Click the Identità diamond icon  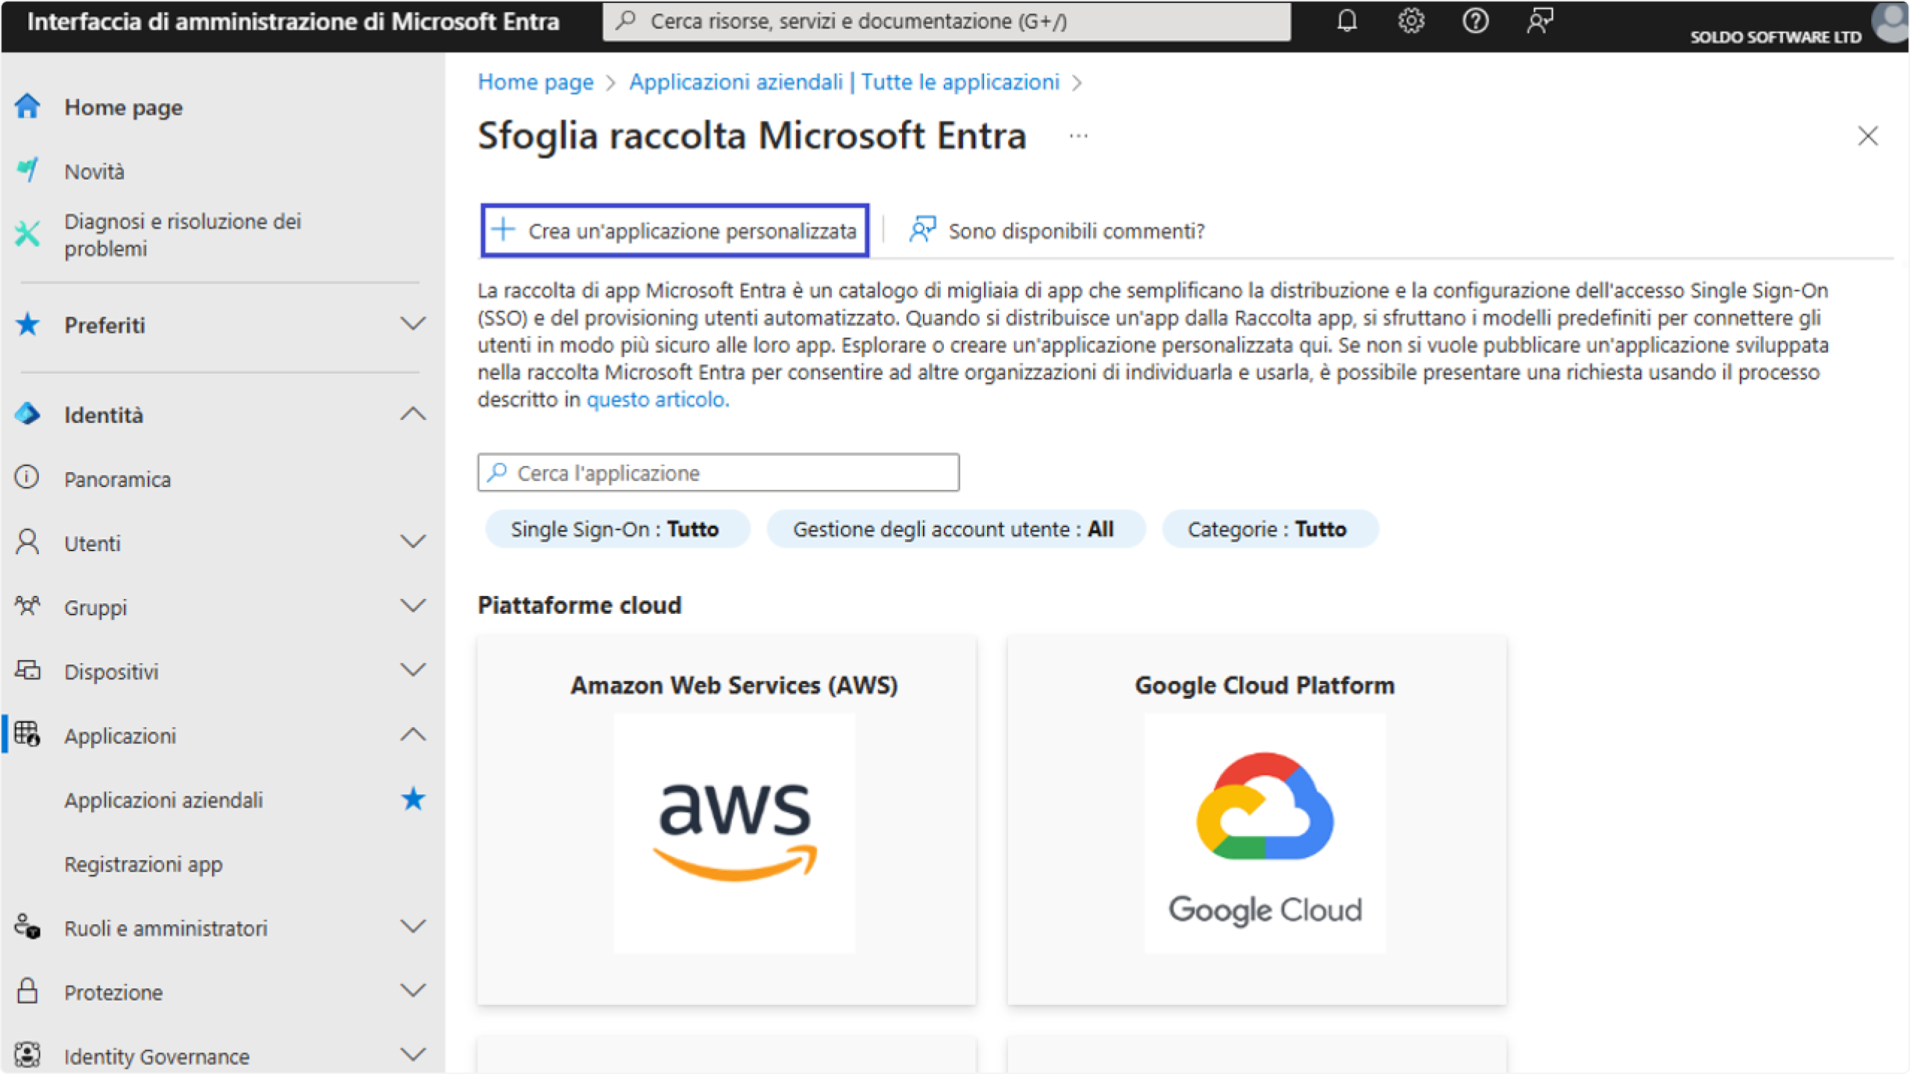(x=28, y=414)
